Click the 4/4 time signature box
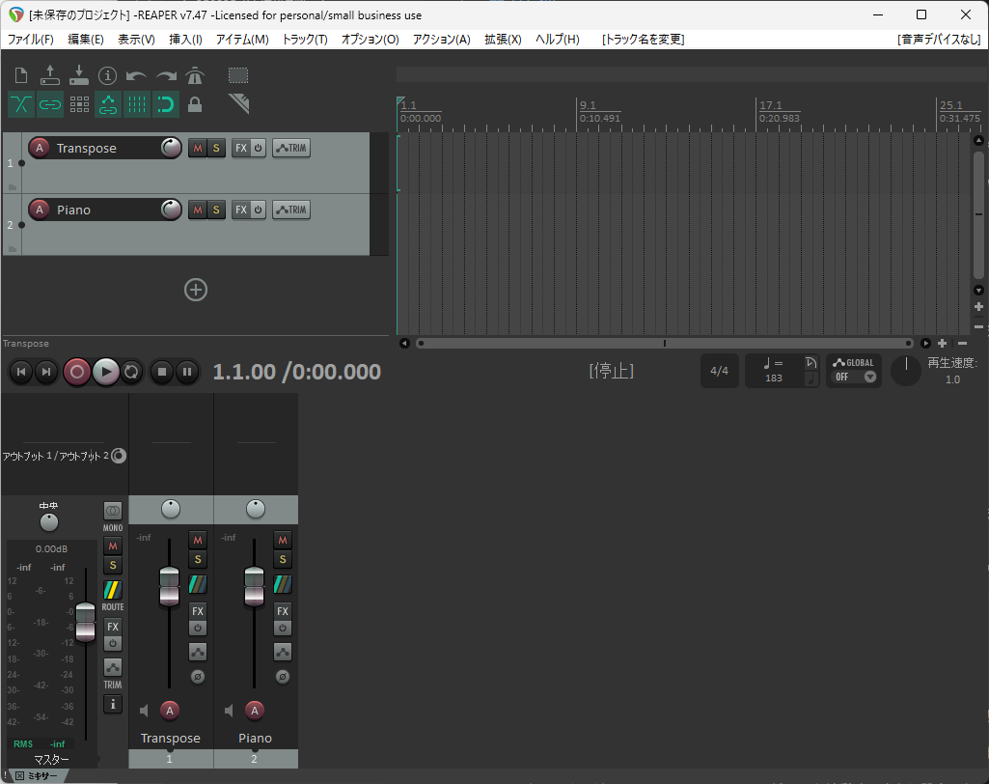 click(x=719, y=371)
